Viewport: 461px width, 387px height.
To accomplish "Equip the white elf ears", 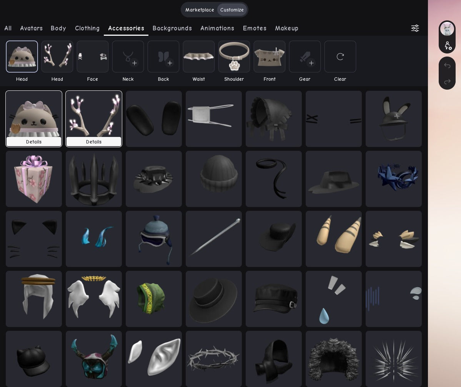I will pyautogui.click(x=154, y=359).
